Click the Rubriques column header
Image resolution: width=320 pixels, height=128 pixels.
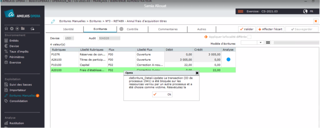coord(65,49)
